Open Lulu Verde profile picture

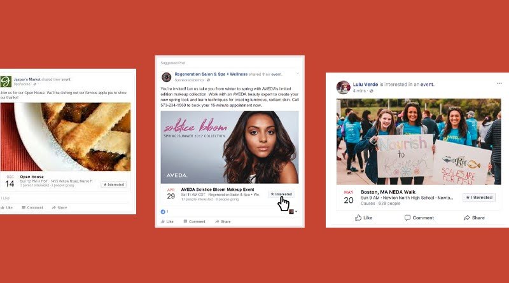[x=343, y=87]
